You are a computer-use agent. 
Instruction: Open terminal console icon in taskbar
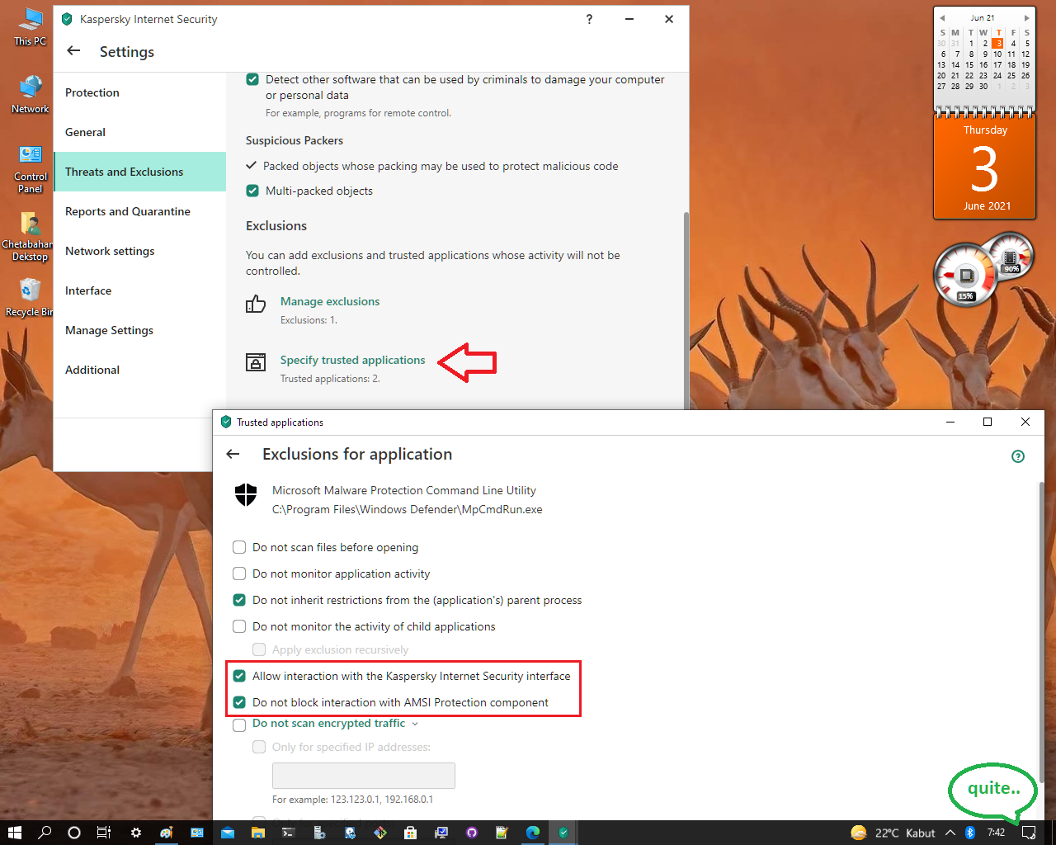(288, 833)
